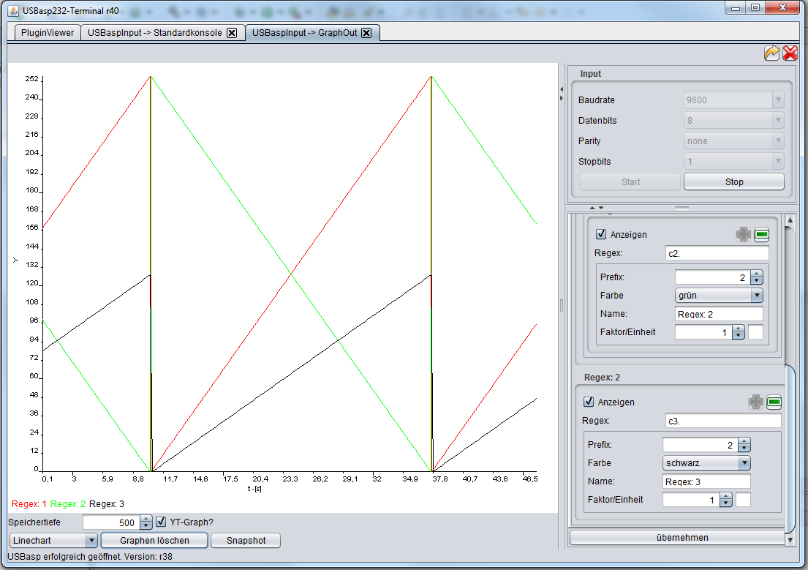The height and width of the screenshot is (570, 808).
Task: Click the green minus icon in Regex: 2 panel
Action: click(x=774, y=402)
